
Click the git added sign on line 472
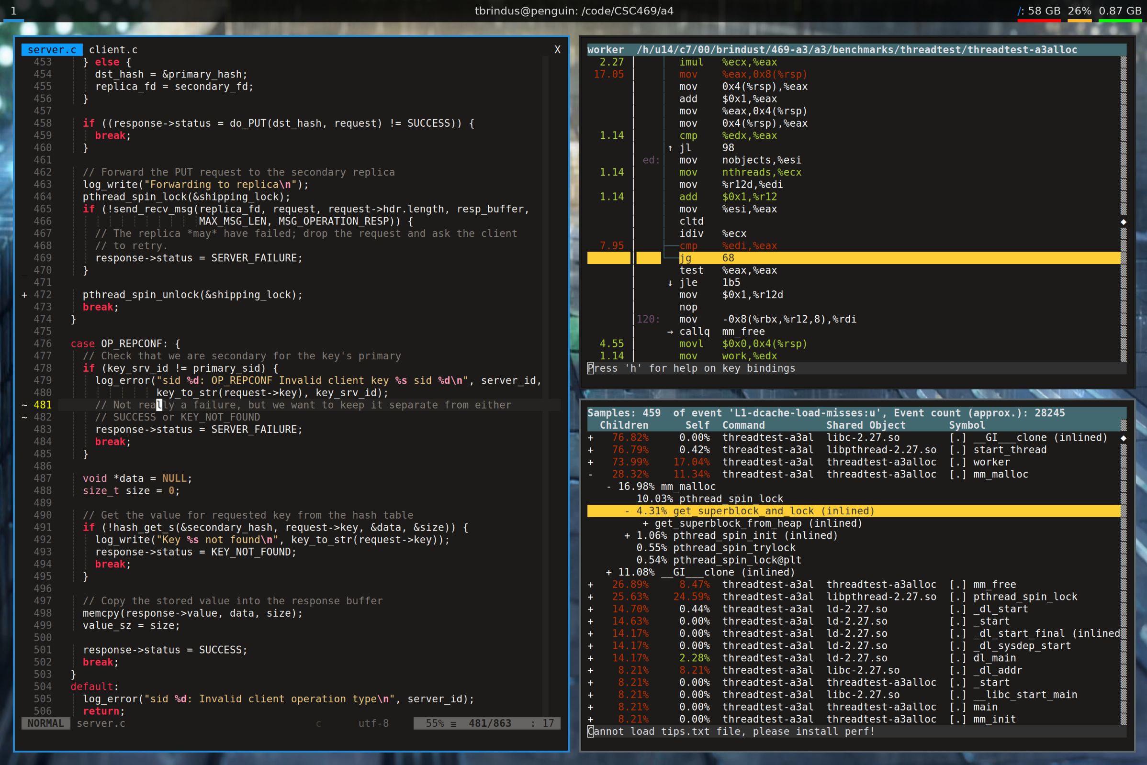coord(24,295)
